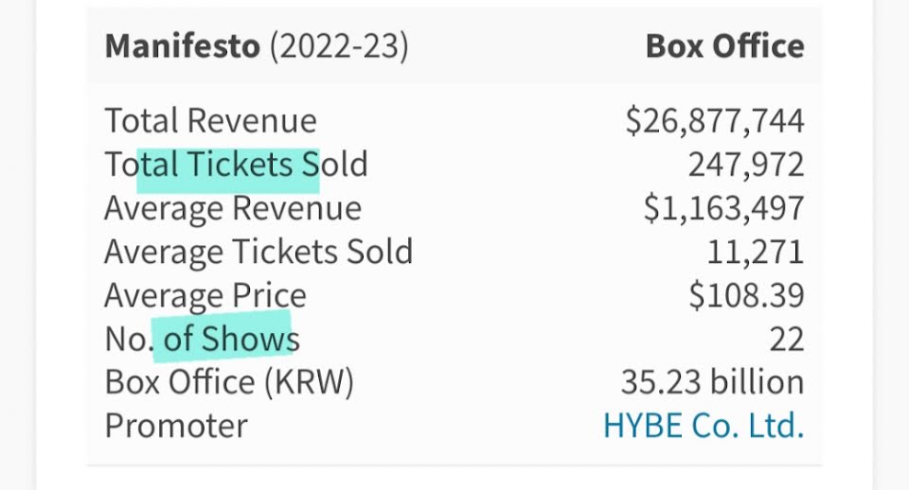
Task: Select the bold Manifesto title text
Action: tap(180, 46)
